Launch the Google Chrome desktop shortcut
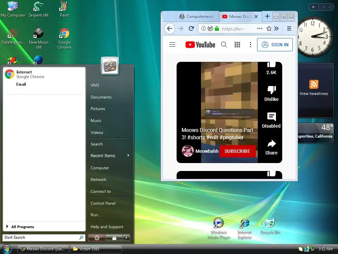The height and width of the screenshot is (254, 338). click(x=64, y=38)
